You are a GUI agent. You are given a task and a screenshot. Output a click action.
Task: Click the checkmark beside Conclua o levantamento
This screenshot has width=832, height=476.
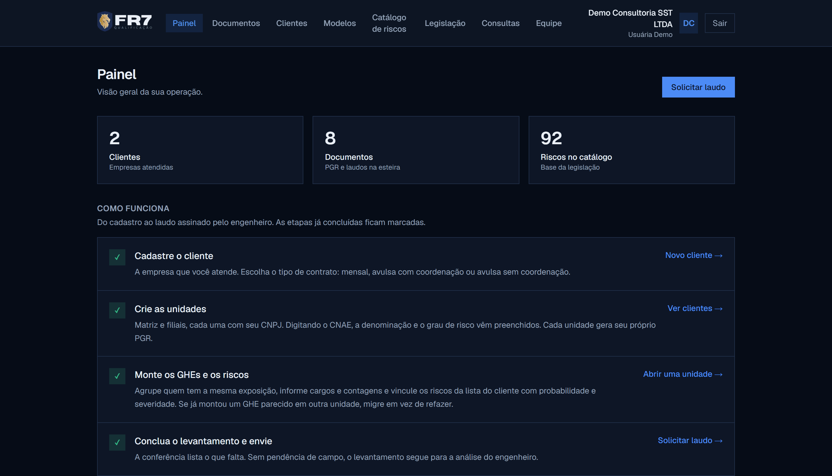pyautogui.click(x=117, y=442)
